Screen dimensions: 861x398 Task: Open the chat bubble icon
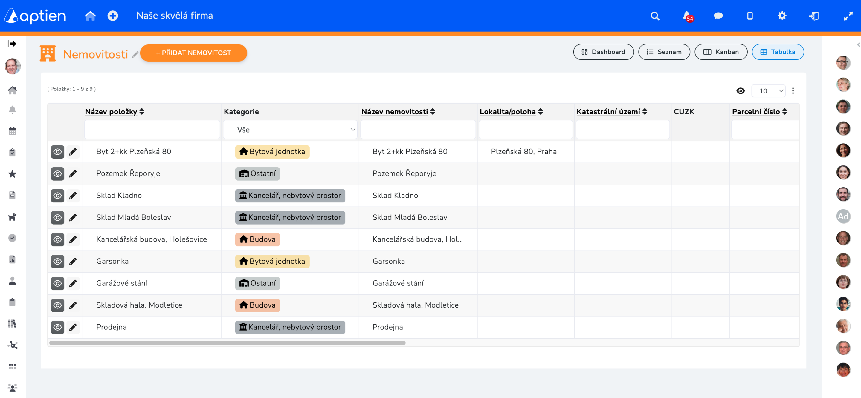(718, 16)
